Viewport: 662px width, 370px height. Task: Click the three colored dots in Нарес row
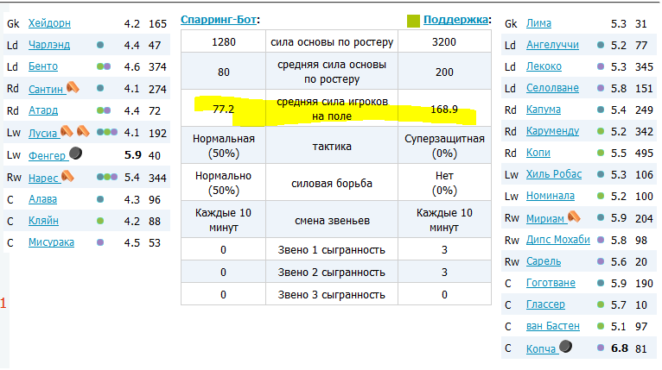tap(107, 177)
